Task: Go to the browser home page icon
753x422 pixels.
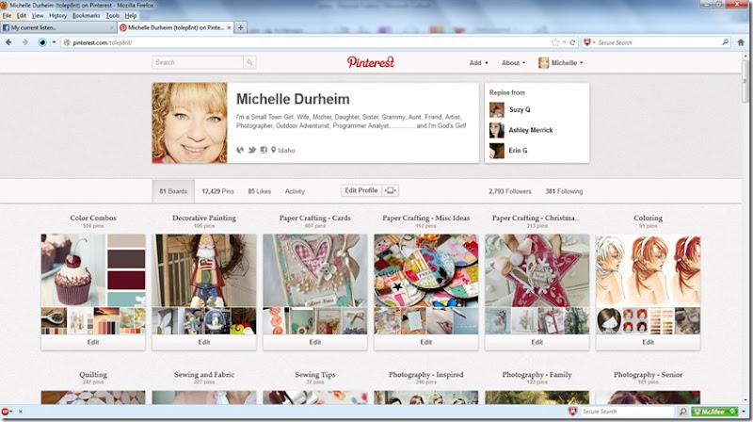Action: (741, 42)
